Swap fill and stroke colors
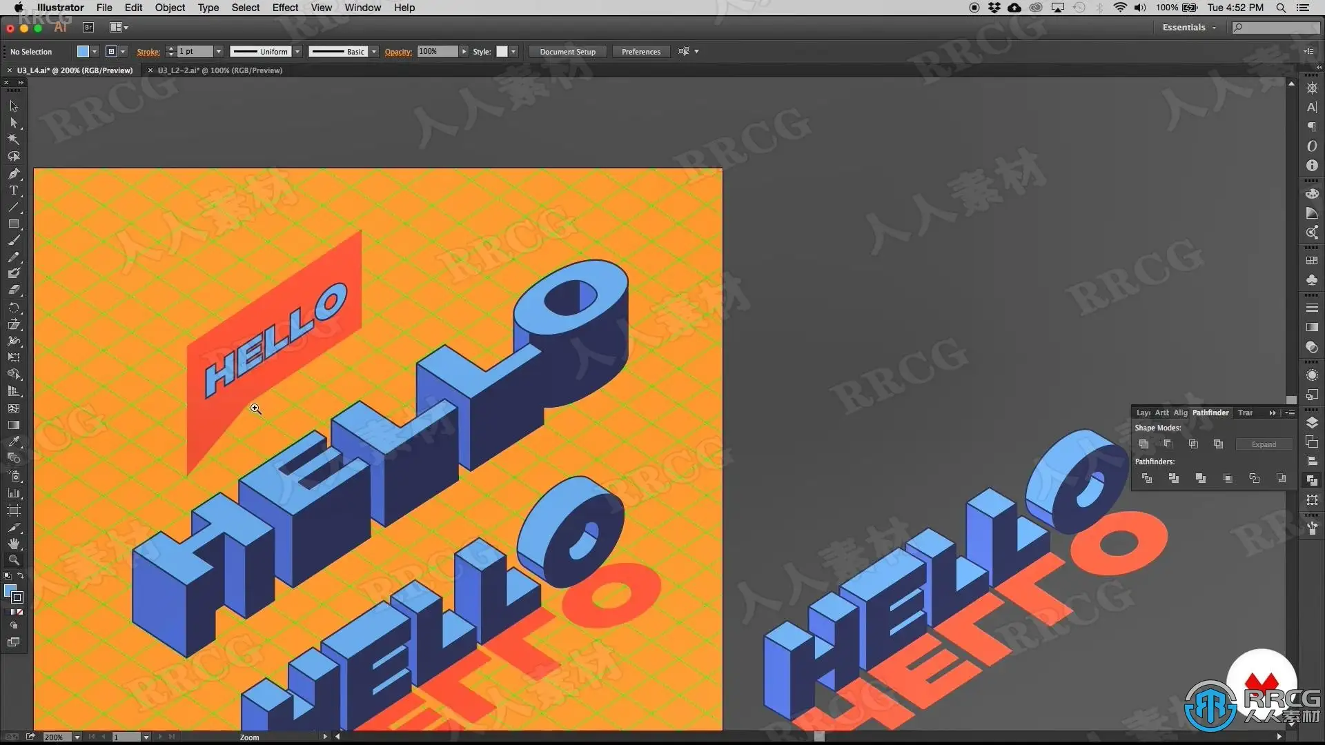 pyautogui.click(x=21, y=576)
